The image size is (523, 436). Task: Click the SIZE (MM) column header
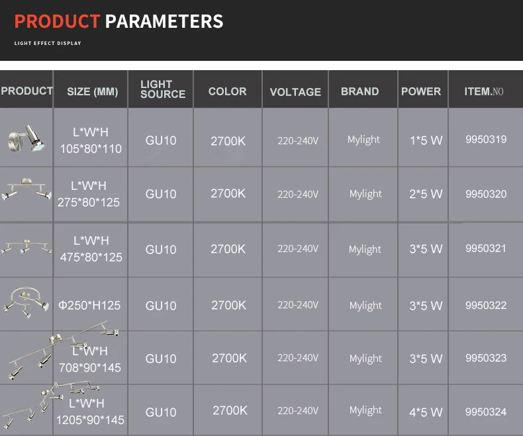click(92, 92)
